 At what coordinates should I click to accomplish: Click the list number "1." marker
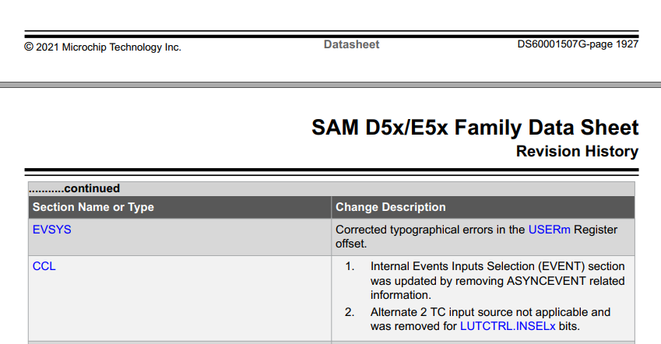(350, 266)
